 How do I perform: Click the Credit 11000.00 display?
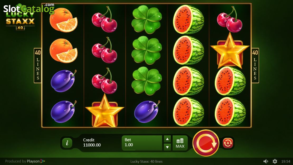92,142
